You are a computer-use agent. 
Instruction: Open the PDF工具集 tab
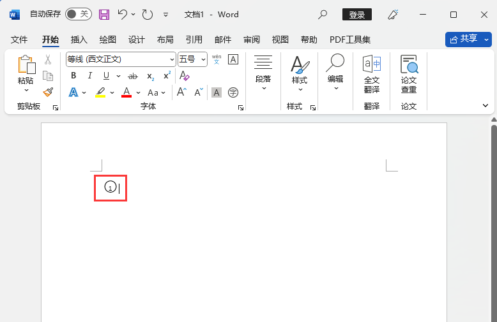point(350,40)
